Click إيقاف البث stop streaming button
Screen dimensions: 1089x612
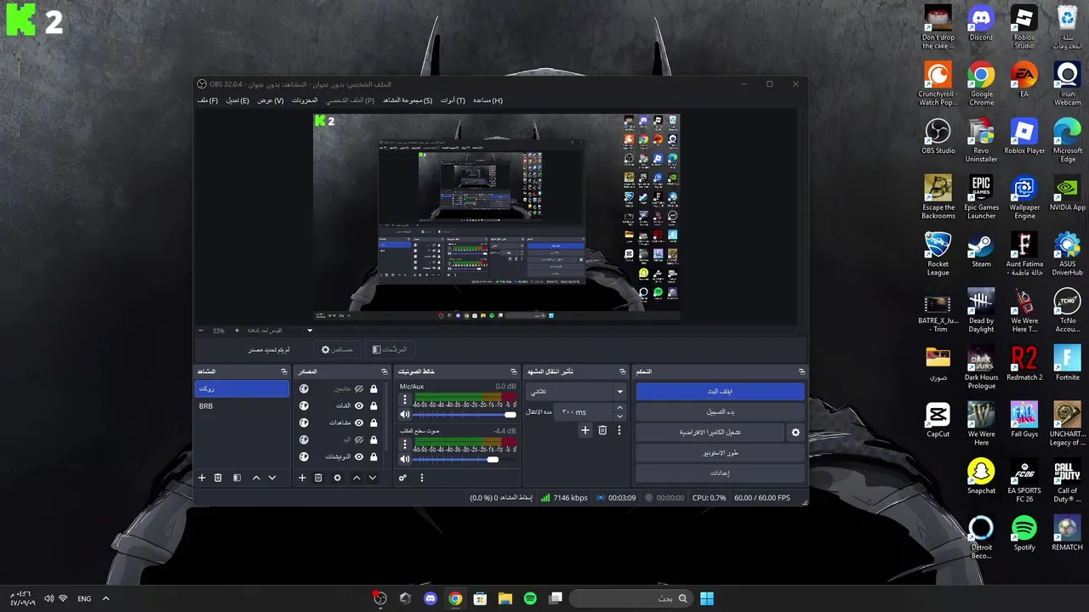[x=720, y=392]
